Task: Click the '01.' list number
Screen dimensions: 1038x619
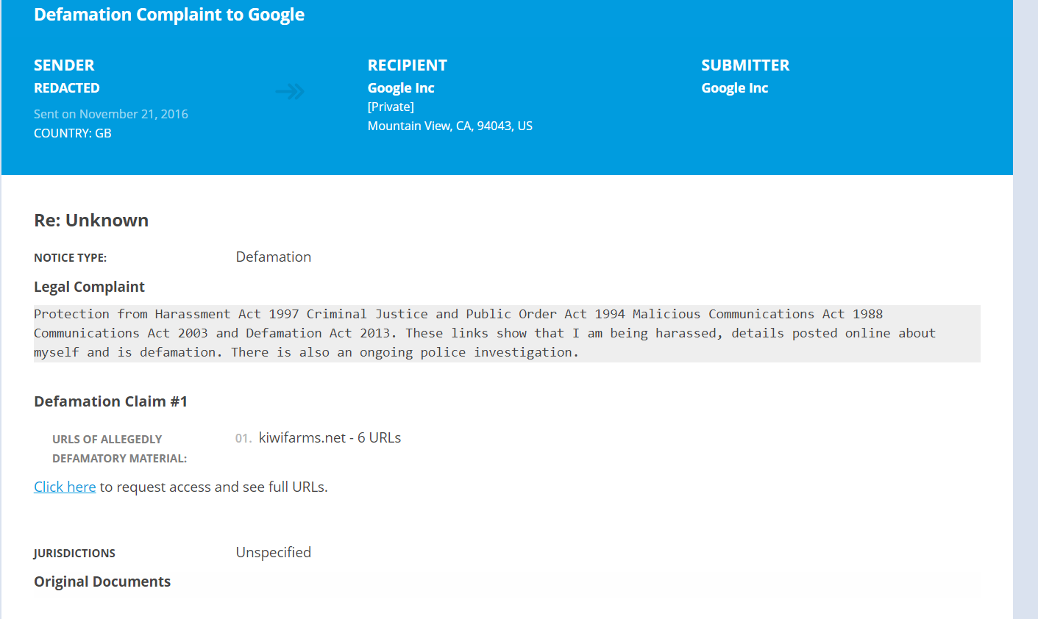Action: pyautogui.click(x=243, y=438)
